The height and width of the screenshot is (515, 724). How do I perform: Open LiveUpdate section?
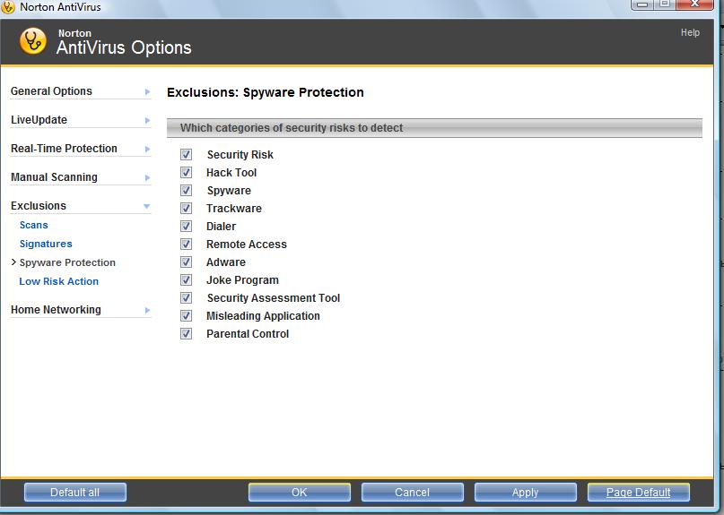point(39,120)
